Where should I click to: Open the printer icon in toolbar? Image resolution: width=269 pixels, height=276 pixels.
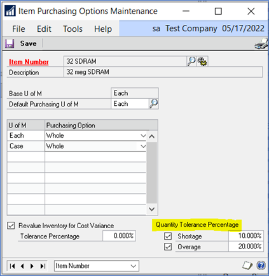click(x=261, y=43)
